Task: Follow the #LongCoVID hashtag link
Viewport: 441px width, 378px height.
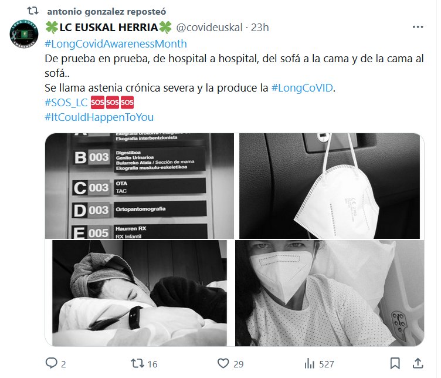Action: tap(302, 88)
